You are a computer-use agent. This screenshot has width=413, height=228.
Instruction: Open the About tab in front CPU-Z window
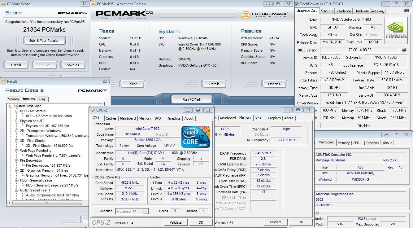point(189,118)
